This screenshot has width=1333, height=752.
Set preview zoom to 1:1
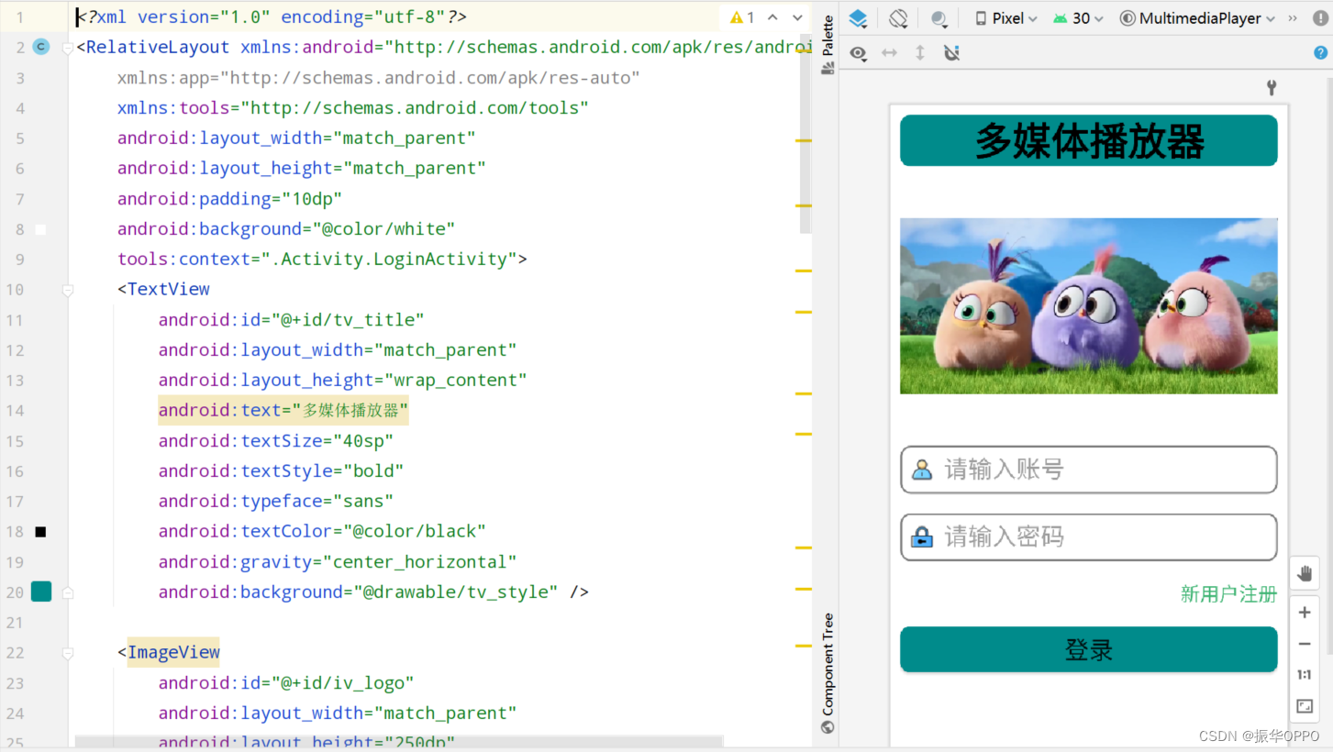[1305, 675]
